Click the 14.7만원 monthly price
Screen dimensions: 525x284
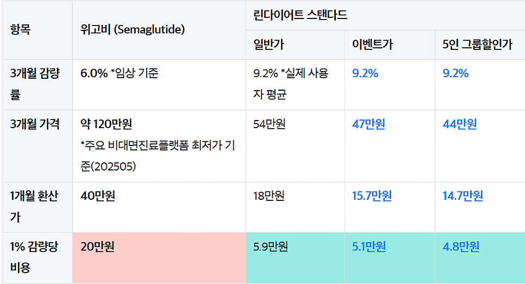462,195
